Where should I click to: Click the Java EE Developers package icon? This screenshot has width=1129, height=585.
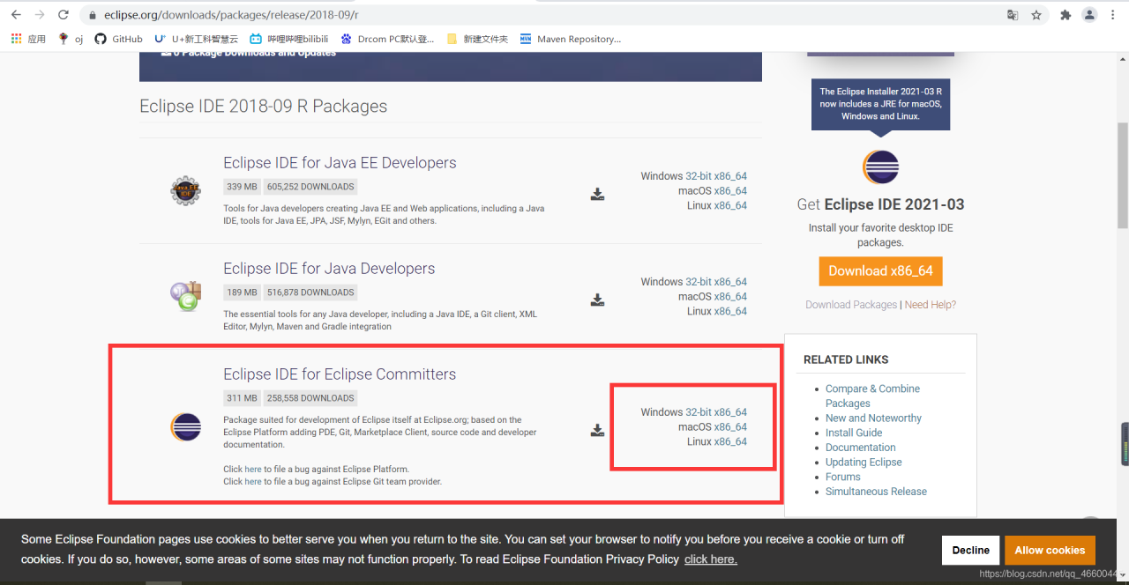(x=185, y=190)
